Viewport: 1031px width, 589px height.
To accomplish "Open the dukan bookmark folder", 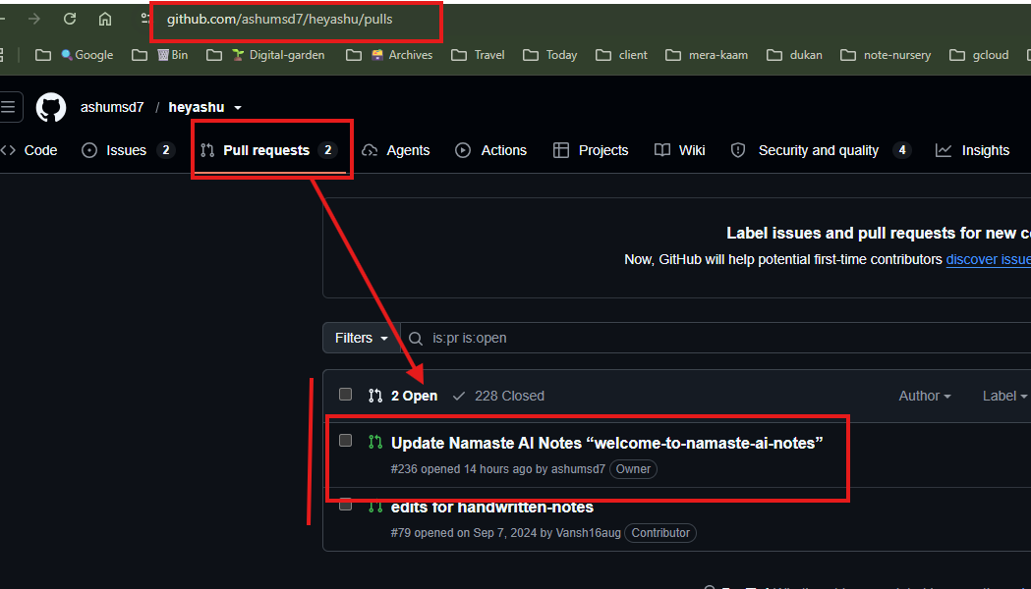I will [794, 55].
